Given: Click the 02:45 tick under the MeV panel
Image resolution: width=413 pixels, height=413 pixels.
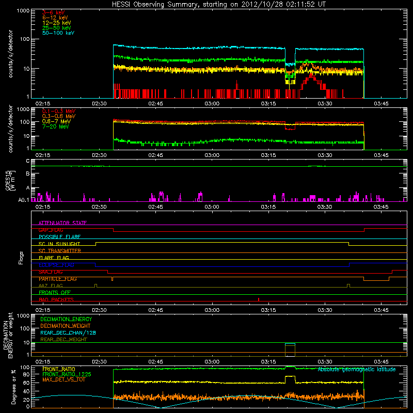Looking at the screenshot, I should coord(156,155).
